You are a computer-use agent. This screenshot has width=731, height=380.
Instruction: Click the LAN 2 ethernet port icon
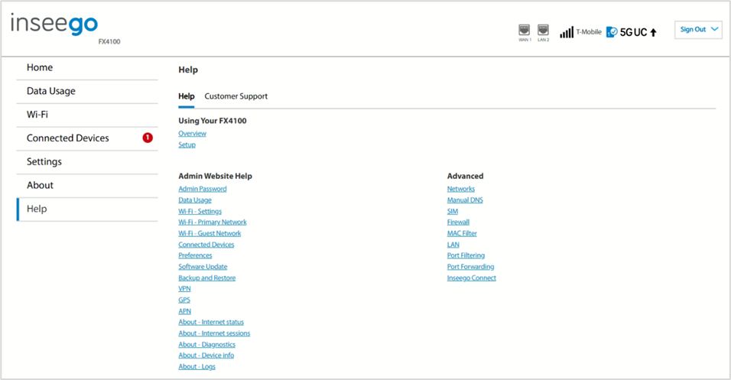543,31
